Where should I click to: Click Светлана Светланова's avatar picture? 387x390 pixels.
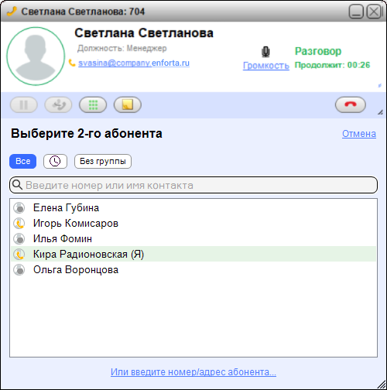36,56
